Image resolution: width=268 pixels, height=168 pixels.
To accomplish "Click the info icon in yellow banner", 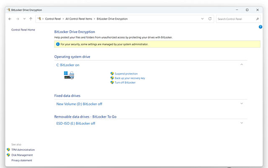I will click(58, 44).
